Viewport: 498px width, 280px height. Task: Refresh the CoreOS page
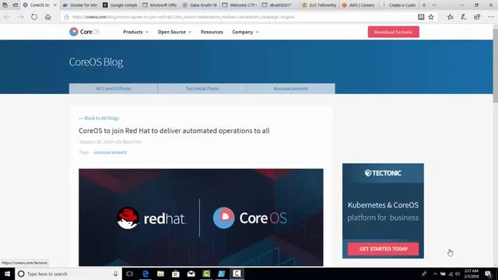click(x=34, y=17)
